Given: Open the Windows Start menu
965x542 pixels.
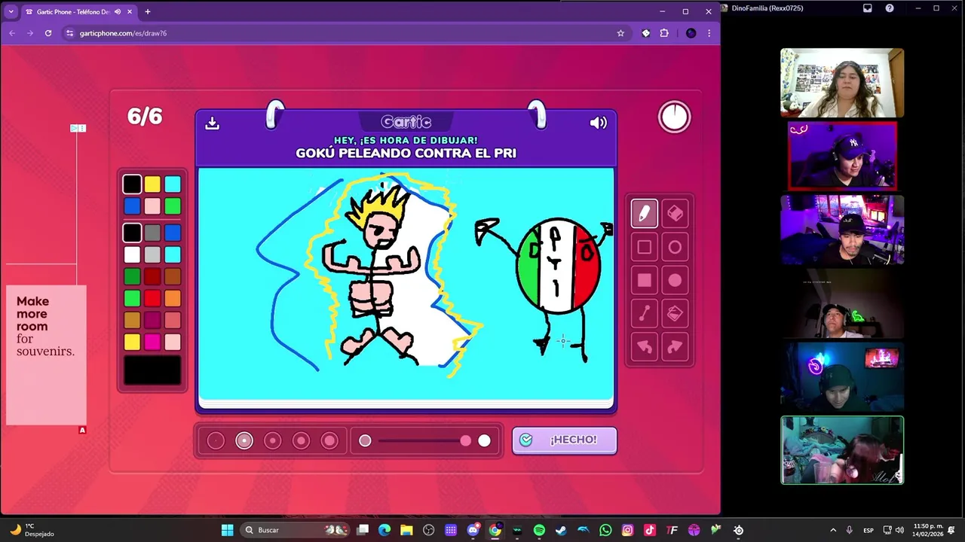Looking at the screenshot, I should (x=227, y=530).
